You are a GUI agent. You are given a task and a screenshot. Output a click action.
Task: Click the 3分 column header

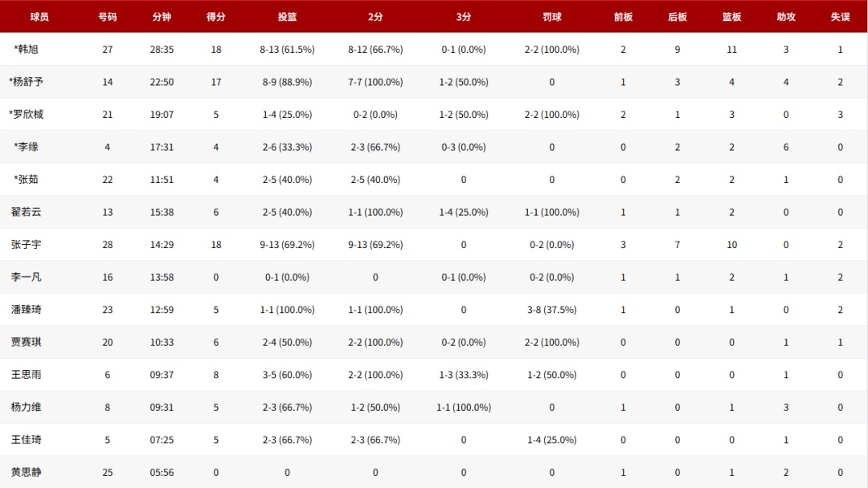(x=464, y=17)
